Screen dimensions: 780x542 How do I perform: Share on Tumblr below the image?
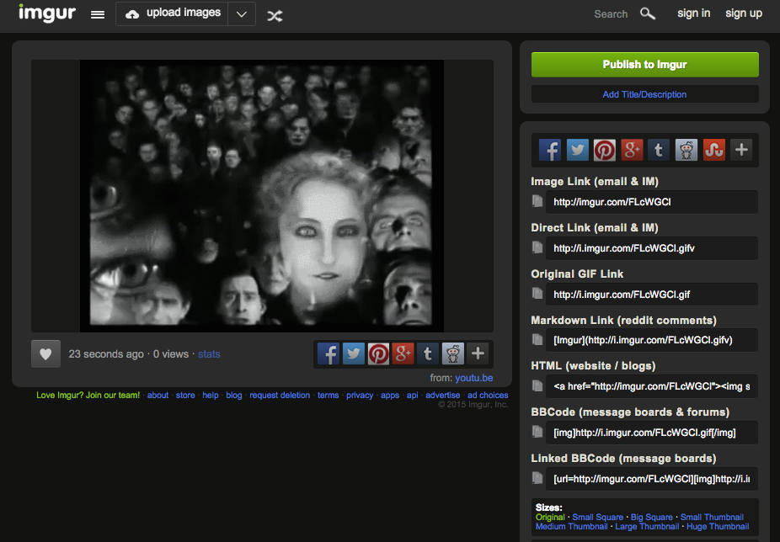click(428, 353)
